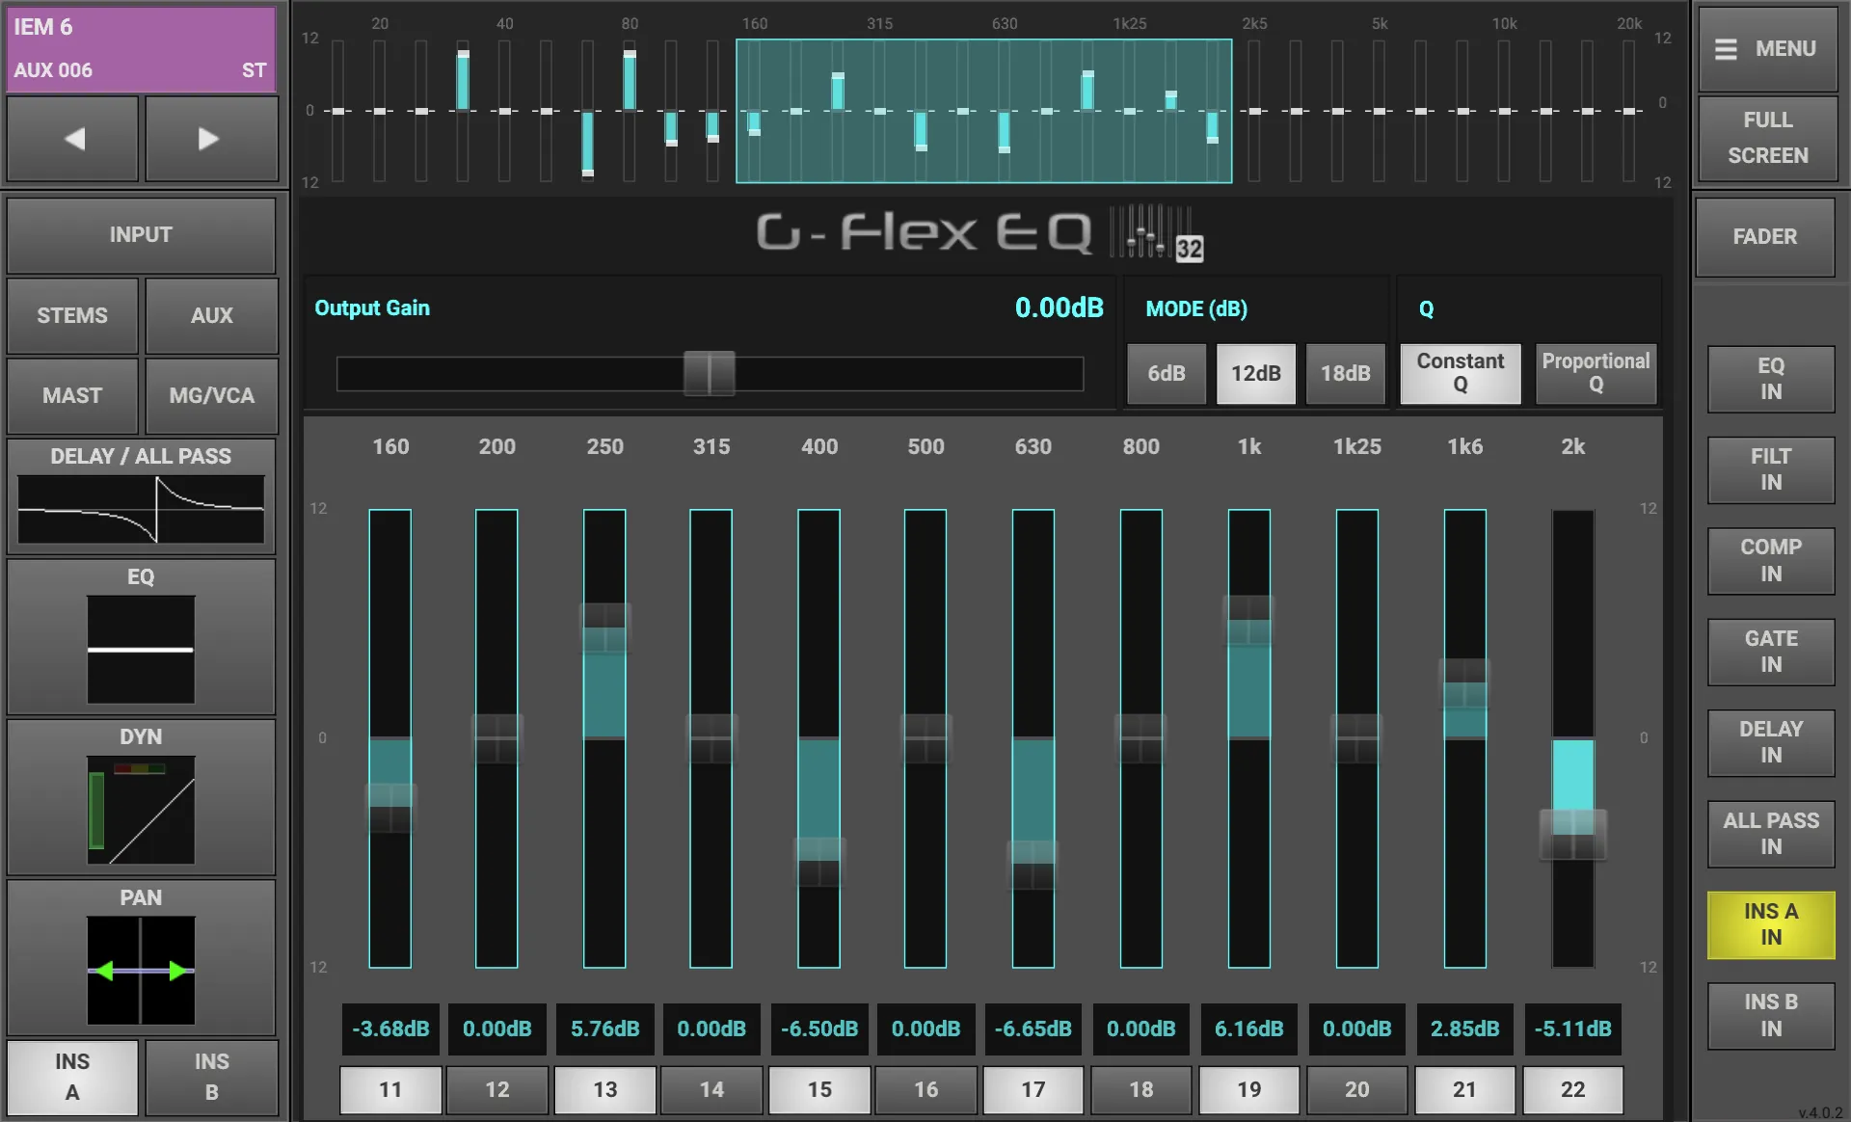This screenshot has height=1122, width=1851.
Task: Select 12dB mode
Action: (1255, 373)
